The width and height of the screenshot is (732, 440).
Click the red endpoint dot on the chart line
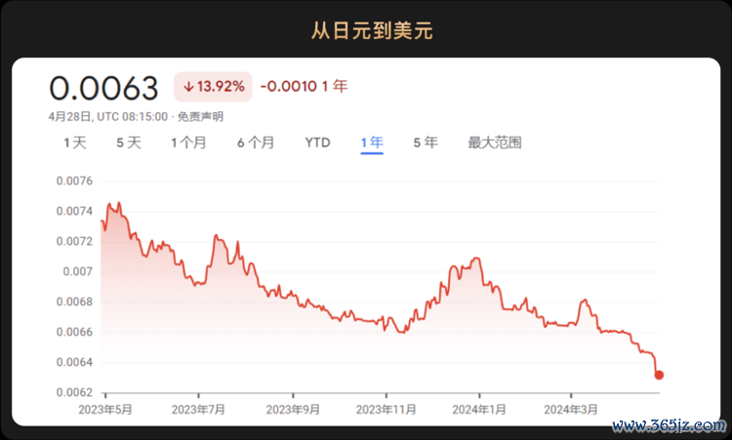tap(660, 375)
